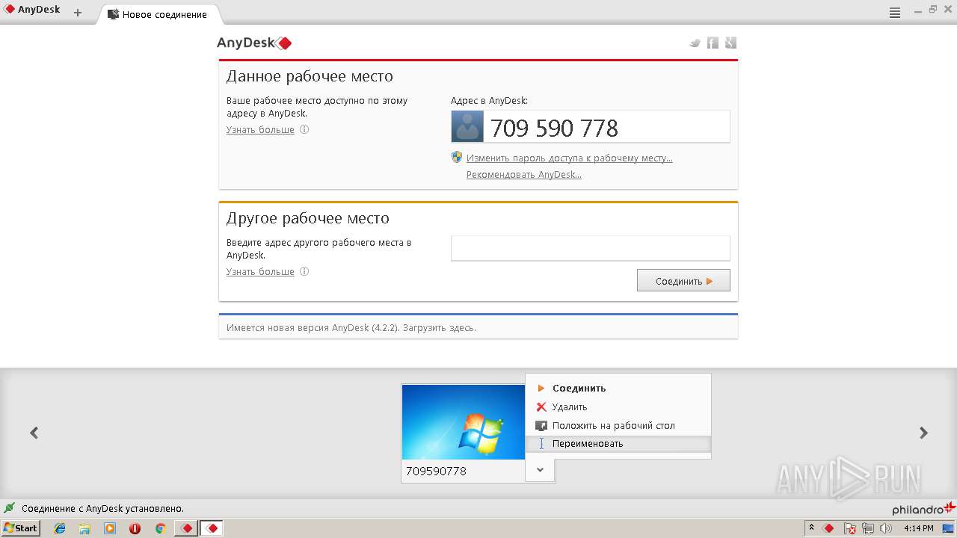Open Рекомендовать AnyDesk link
This screenshot has width=957, height=538.
click(523, 174)
